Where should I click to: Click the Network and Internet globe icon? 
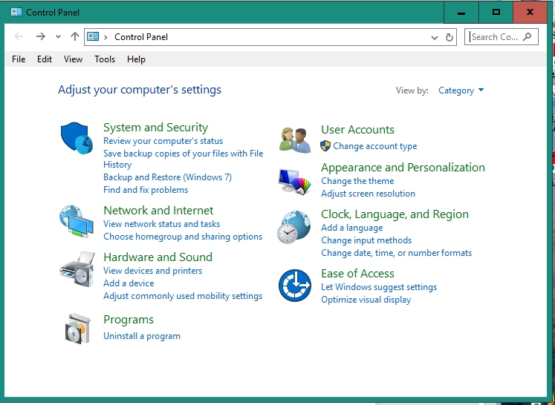click(77, 222)
